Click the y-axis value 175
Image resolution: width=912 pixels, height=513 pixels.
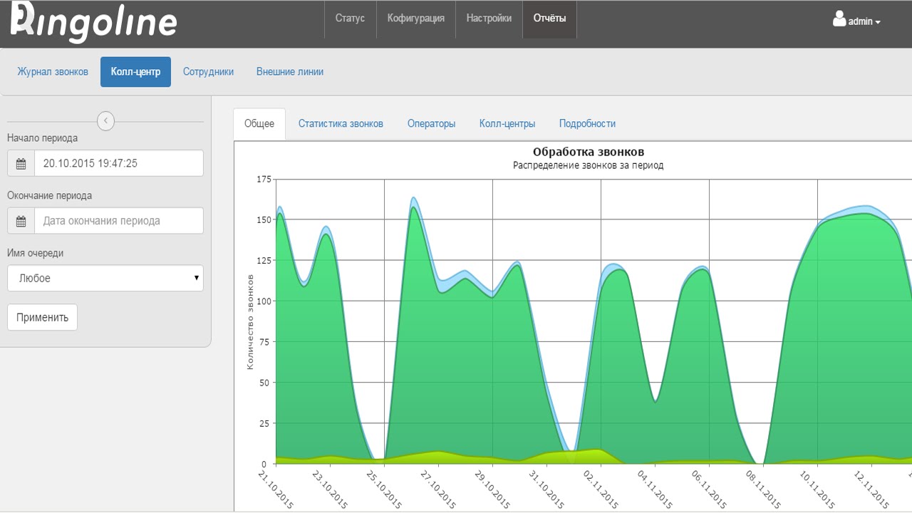point(264,179)
